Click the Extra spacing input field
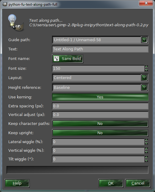This screenshot has width=155, height=192. pos(100,106)
